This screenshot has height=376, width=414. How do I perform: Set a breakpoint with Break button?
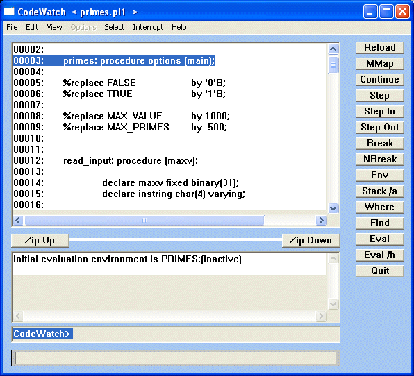click(380, 144)
